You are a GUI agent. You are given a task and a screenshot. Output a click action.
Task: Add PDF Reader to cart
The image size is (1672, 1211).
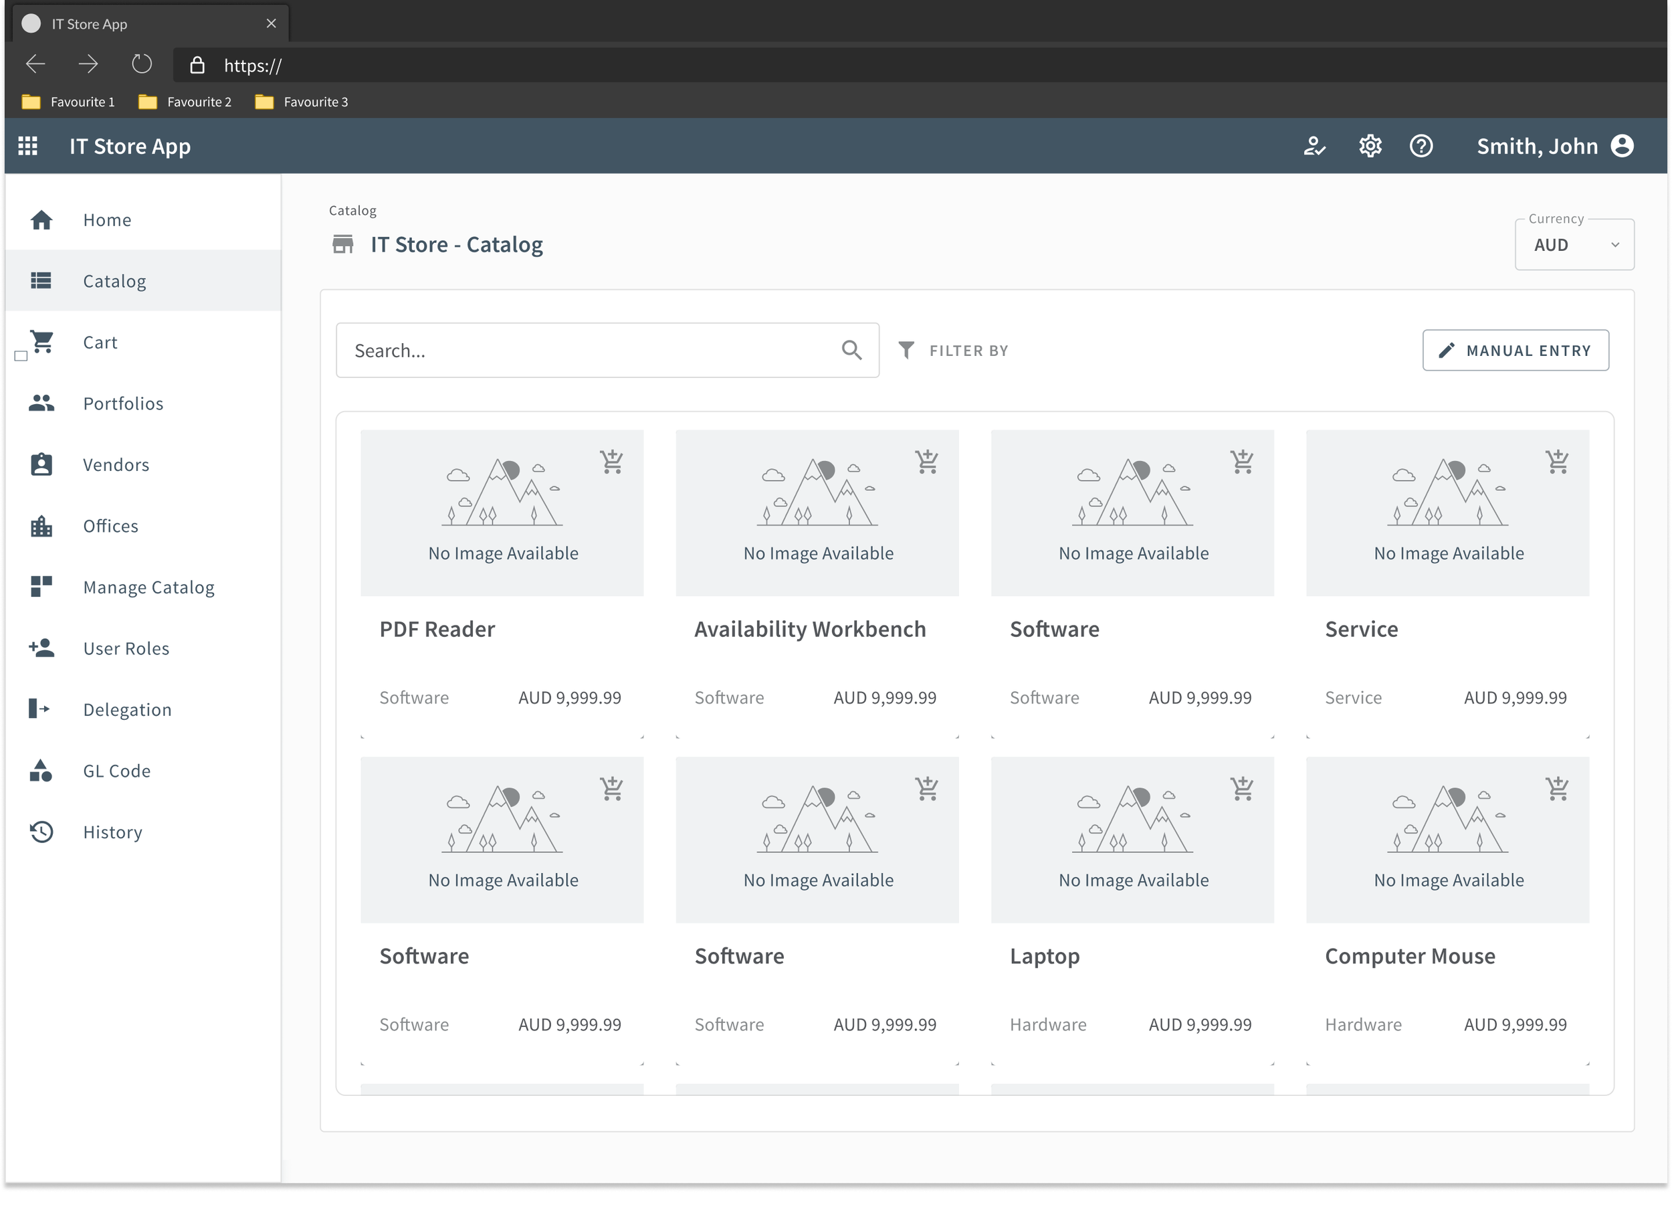click(611, 462)
